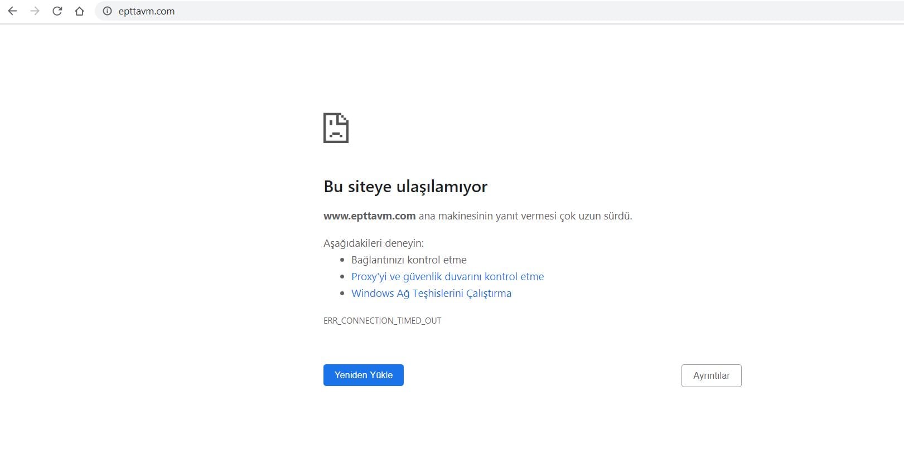904x474 pixels.
Task: Click the sad page error icon
Action: (336, 128)
